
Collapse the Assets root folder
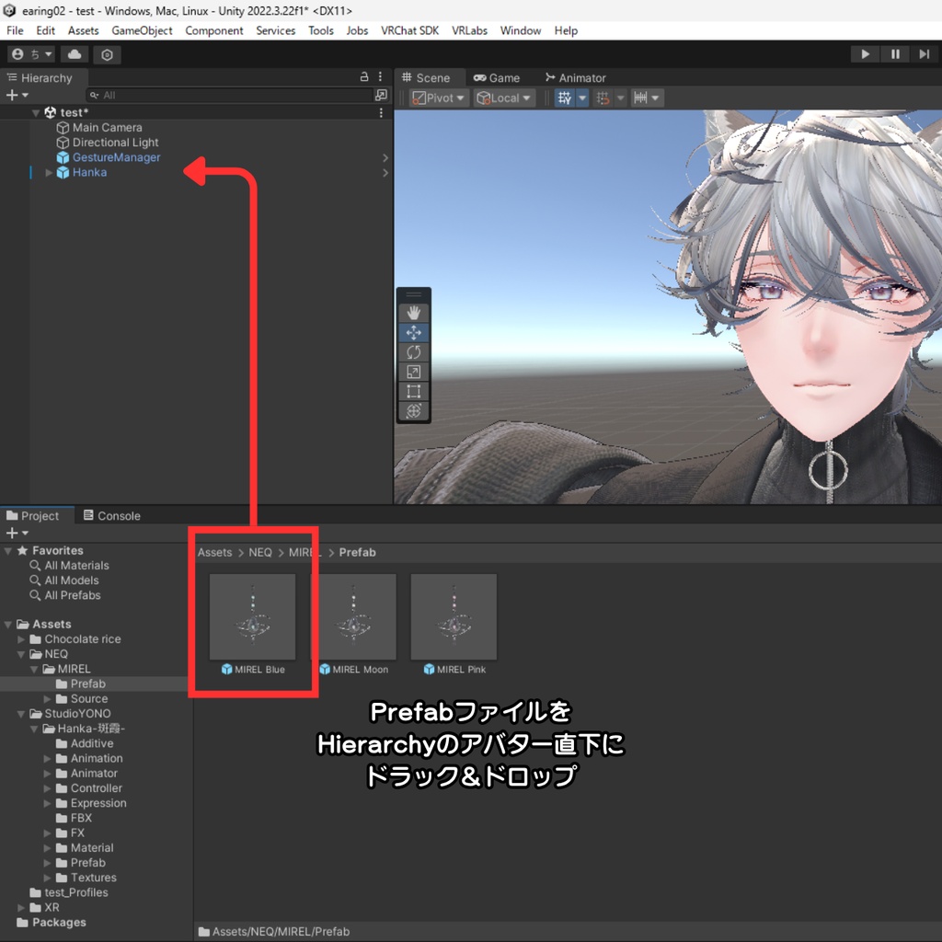tap(7, 625)
